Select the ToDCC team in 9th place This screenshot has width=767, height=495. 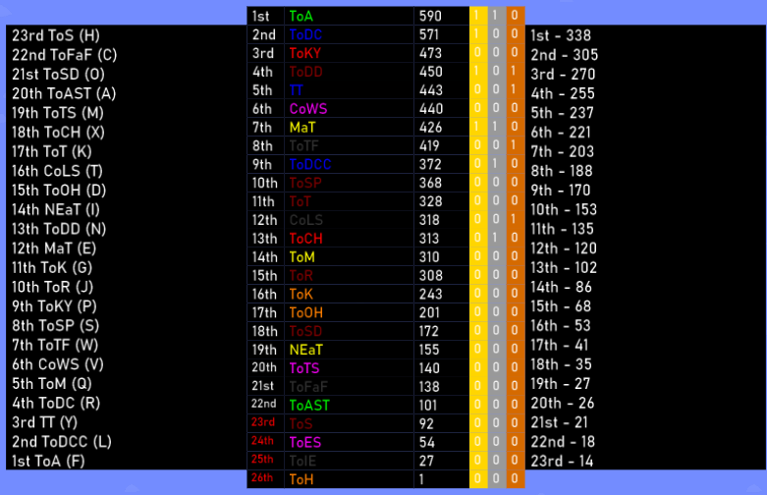pos(310,165)
